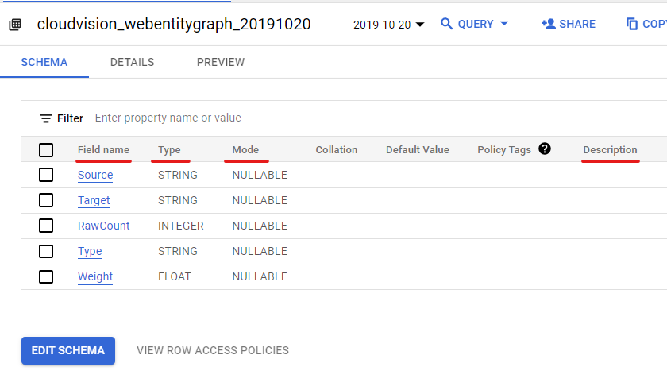The height and width of the screenshot is (382, 667).
Task: Switch to the Preview tab
Action: point(221,62)
